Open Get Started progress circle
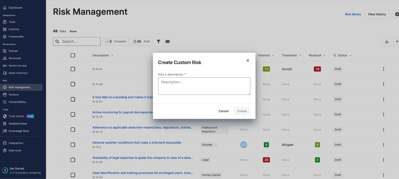Image resolution: width=399 pixels, height=179 pixels. [x=5, y=170]
